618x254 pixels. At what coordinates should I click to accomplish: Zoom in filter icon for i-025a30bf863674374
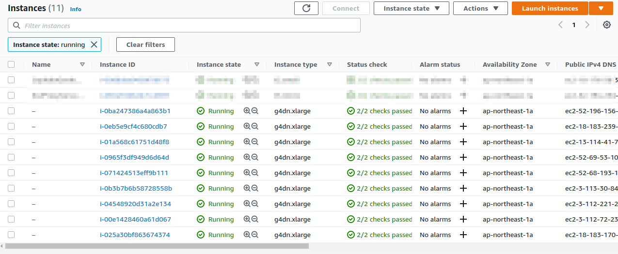(247, 235)
